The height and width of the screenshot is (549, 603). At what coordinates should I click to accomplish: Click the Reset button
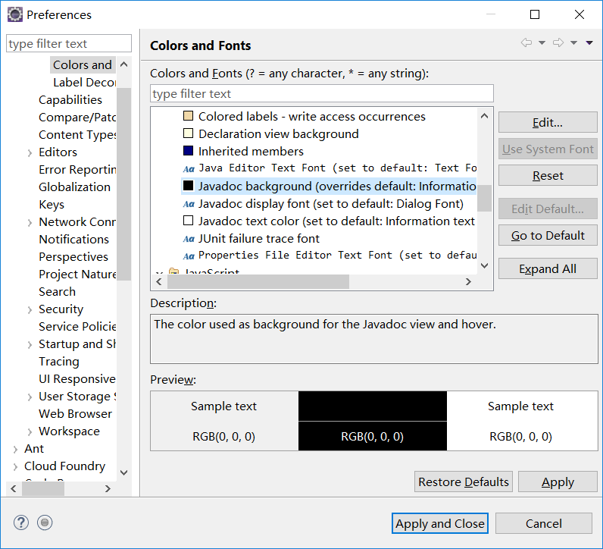point(548,176)
